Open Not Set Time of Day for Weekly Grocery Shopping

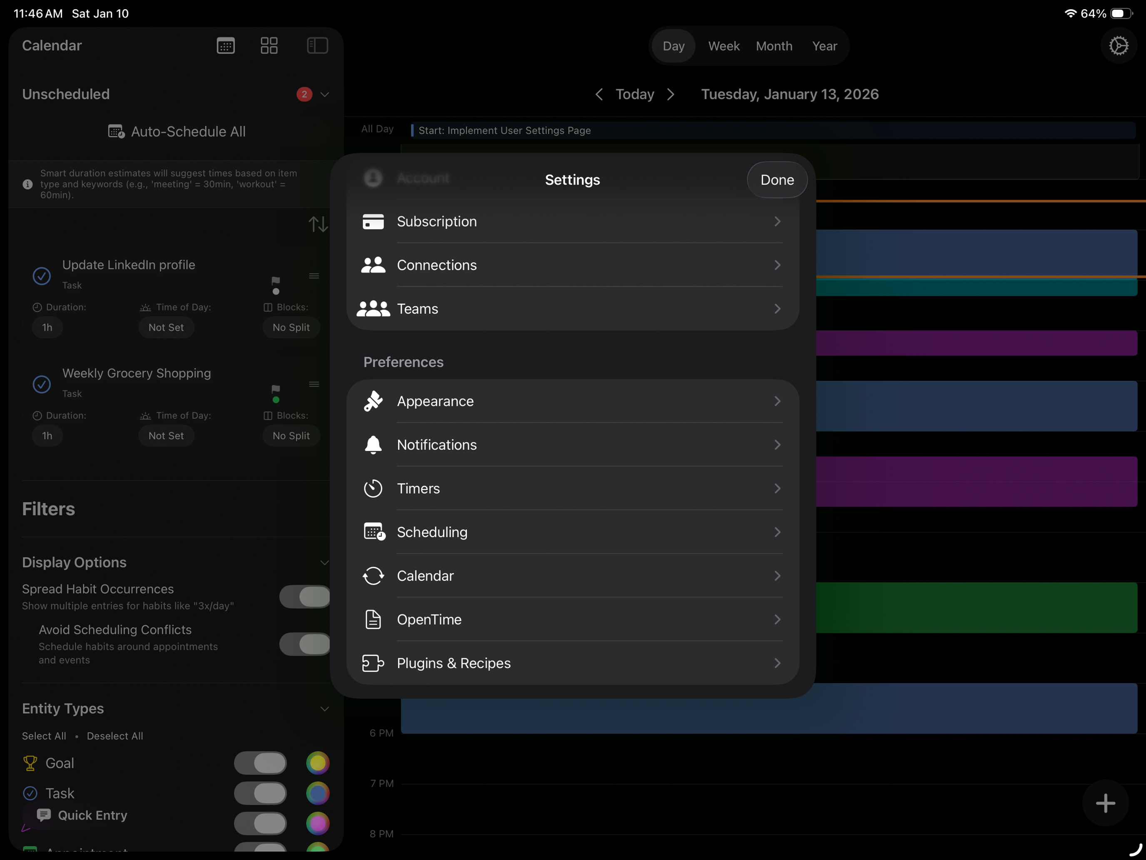point(166,435)
